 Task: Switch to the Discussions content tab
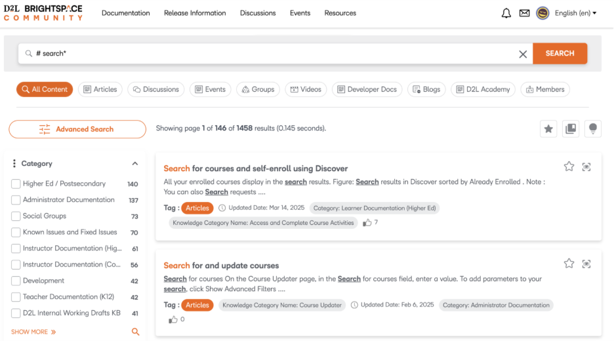(155, 89)
